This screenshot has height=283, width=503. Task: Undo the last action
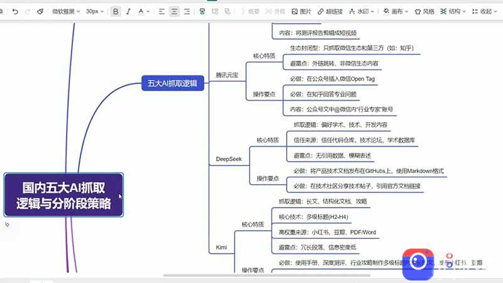click(x=15, y=11)
